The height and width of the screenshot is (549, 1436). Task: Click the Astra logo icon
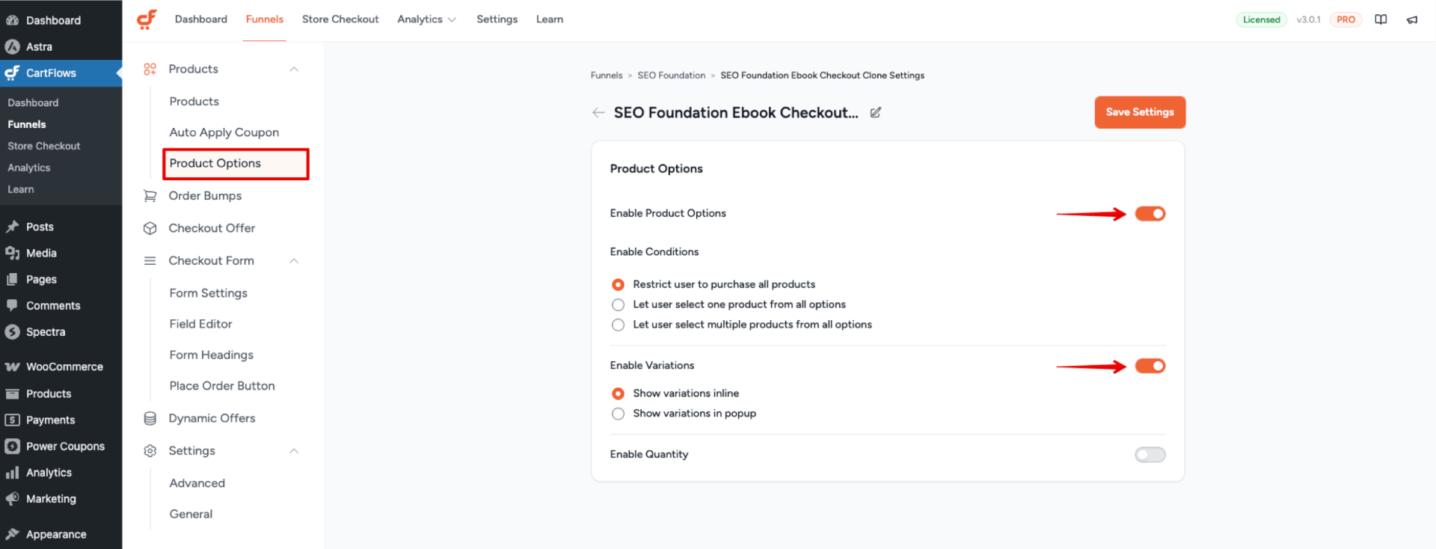[12, 46]
